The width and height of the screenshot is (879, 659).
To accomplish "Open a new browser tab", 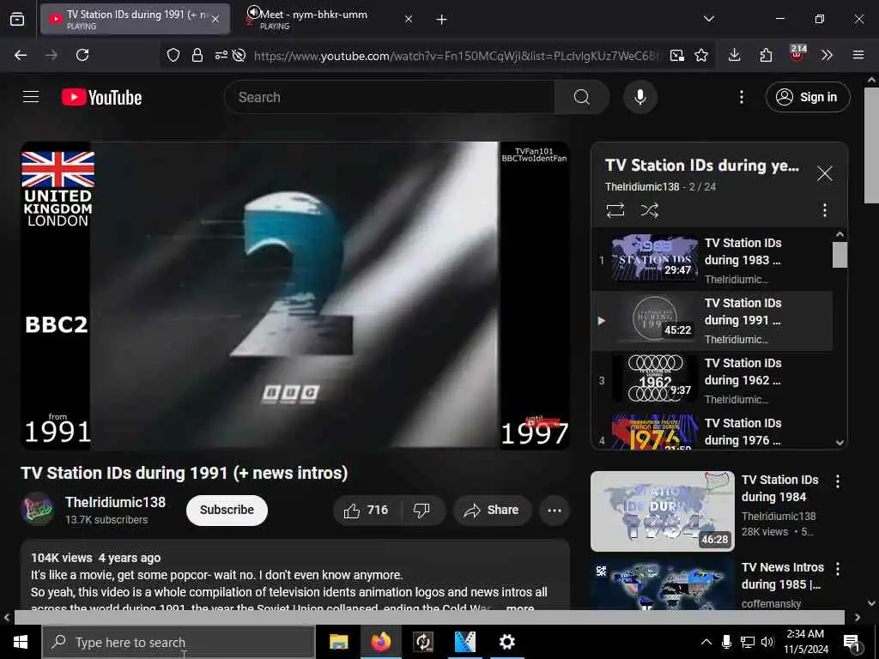I will pos(441,20).
